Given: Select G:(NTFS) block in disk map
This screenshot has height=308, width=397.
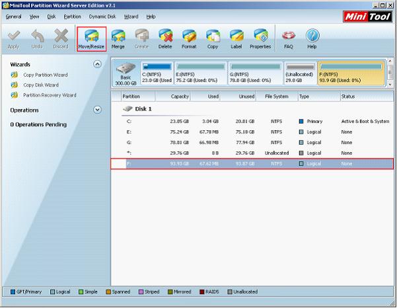Looking at the screenshot, I should click(255, 73).
